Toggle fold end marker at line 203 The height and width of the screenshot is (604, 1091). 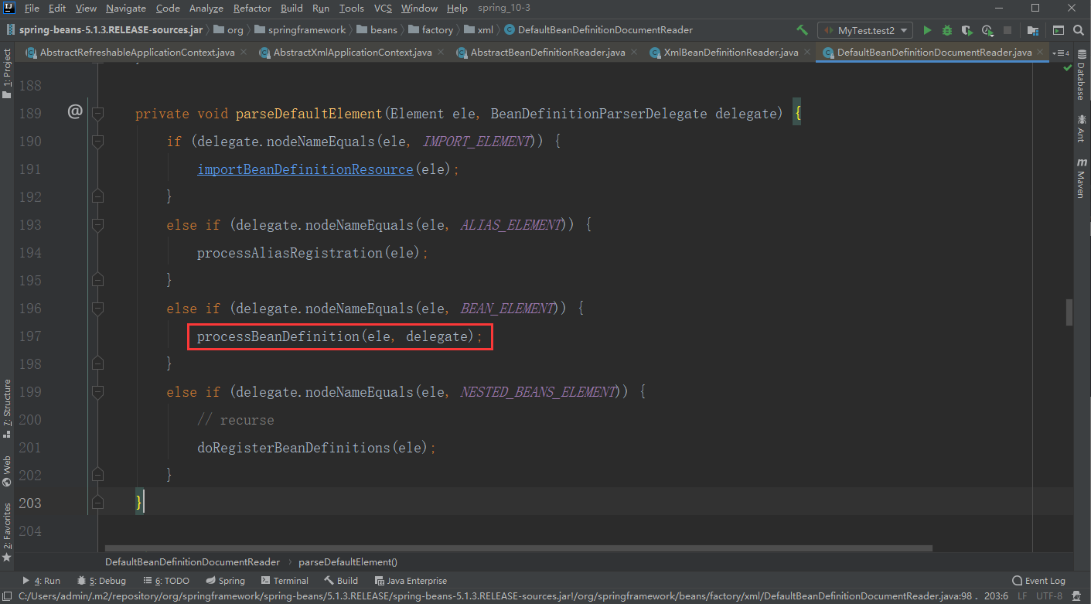[x=97, y=503]
